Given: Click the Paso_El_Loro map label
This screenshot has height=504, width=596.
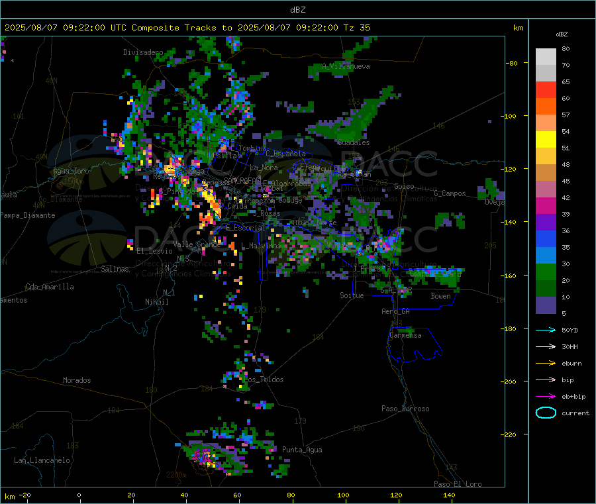Looking at the screenshot, I should click(x=458, y=484).
